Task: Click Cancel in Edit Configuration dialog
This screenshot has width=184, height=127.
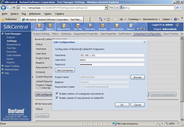Action: pos(138,105)
